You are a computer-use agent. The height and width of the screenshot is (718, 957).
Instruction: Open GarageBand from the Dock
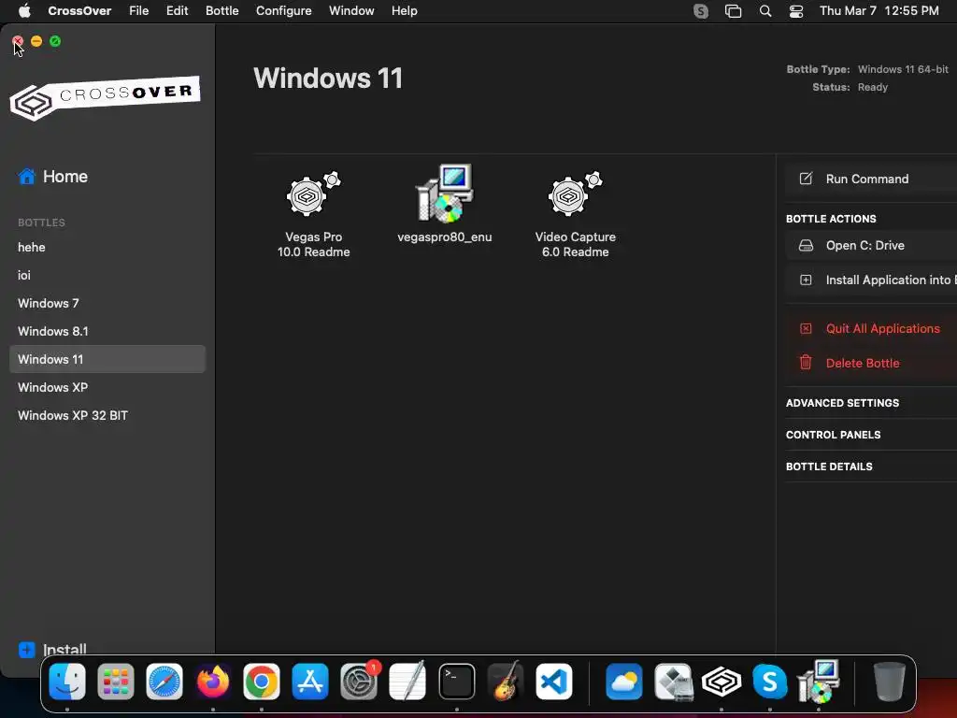point(506,682)
